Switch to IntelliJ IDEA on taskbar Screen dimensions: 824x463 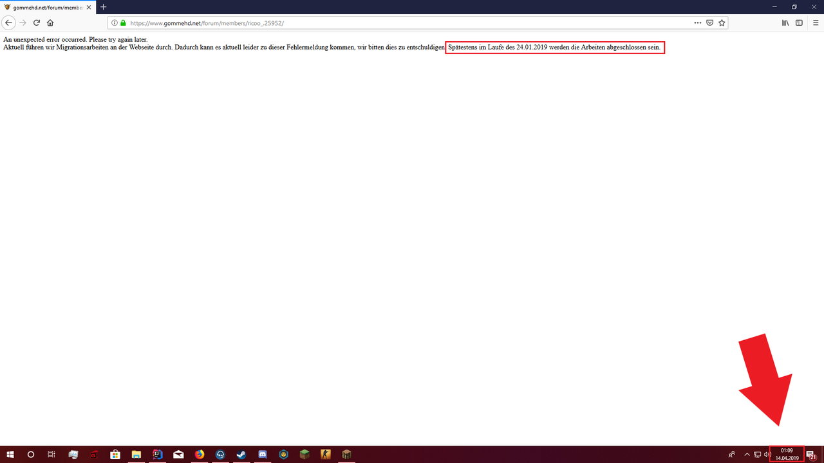pos(158,455)
